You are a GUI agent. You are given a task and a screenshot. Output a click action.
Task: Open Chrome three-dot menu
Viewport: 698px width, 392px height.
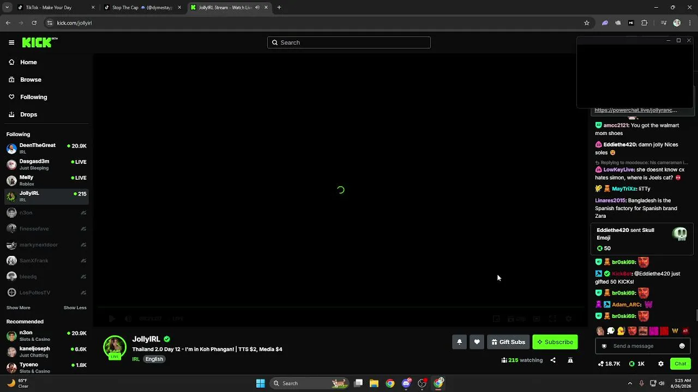[x=689, y=23]
